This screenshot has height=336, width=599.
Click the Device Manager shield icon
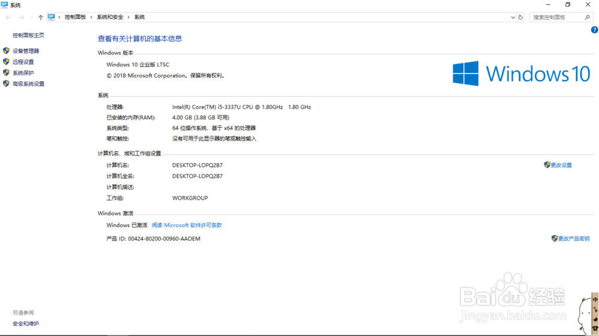pyautogui.click(x=6, y=51)
